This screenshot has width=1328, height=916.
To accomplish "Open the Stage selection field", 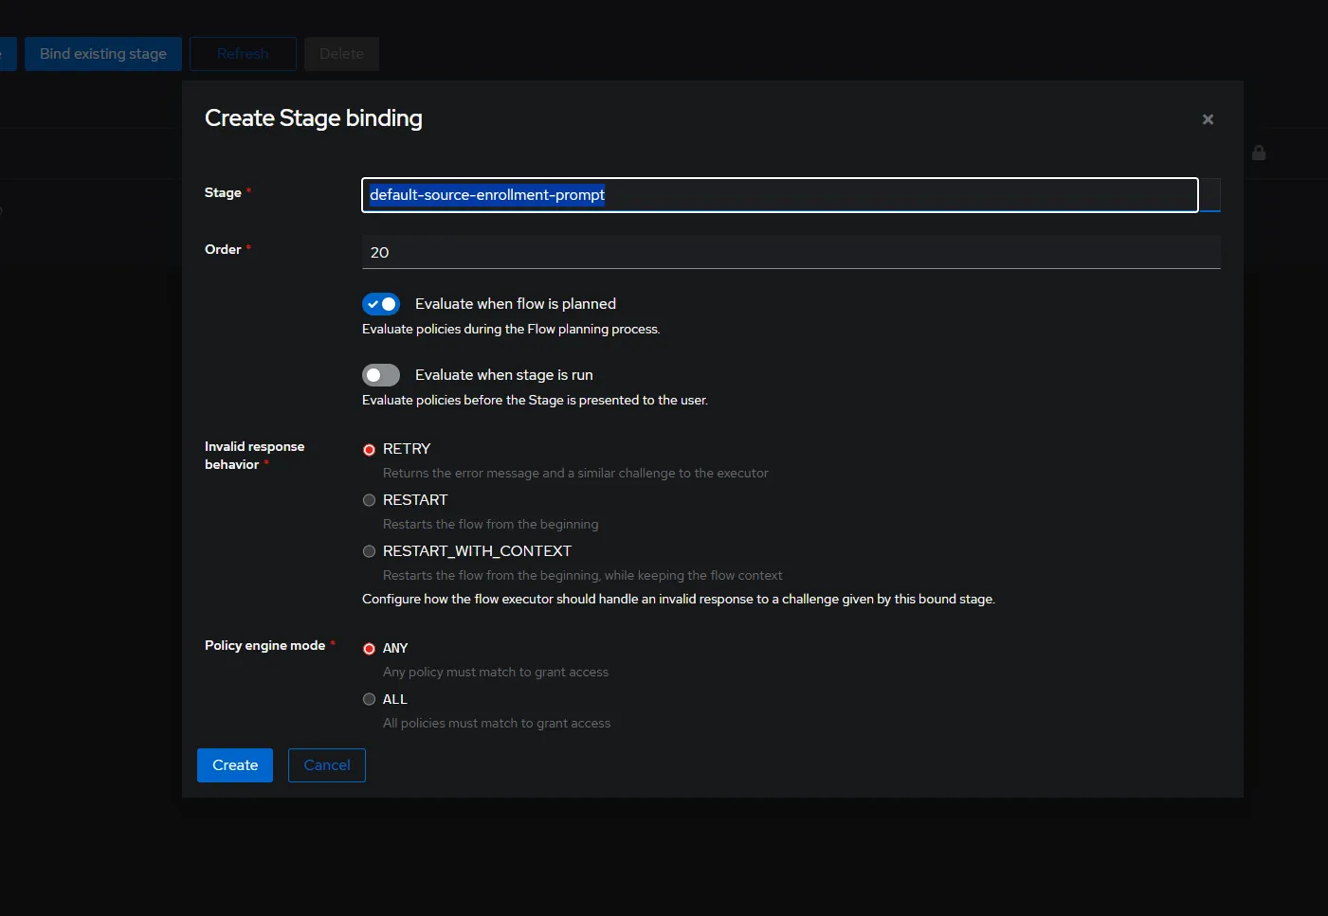I will (x=779, y=195).
